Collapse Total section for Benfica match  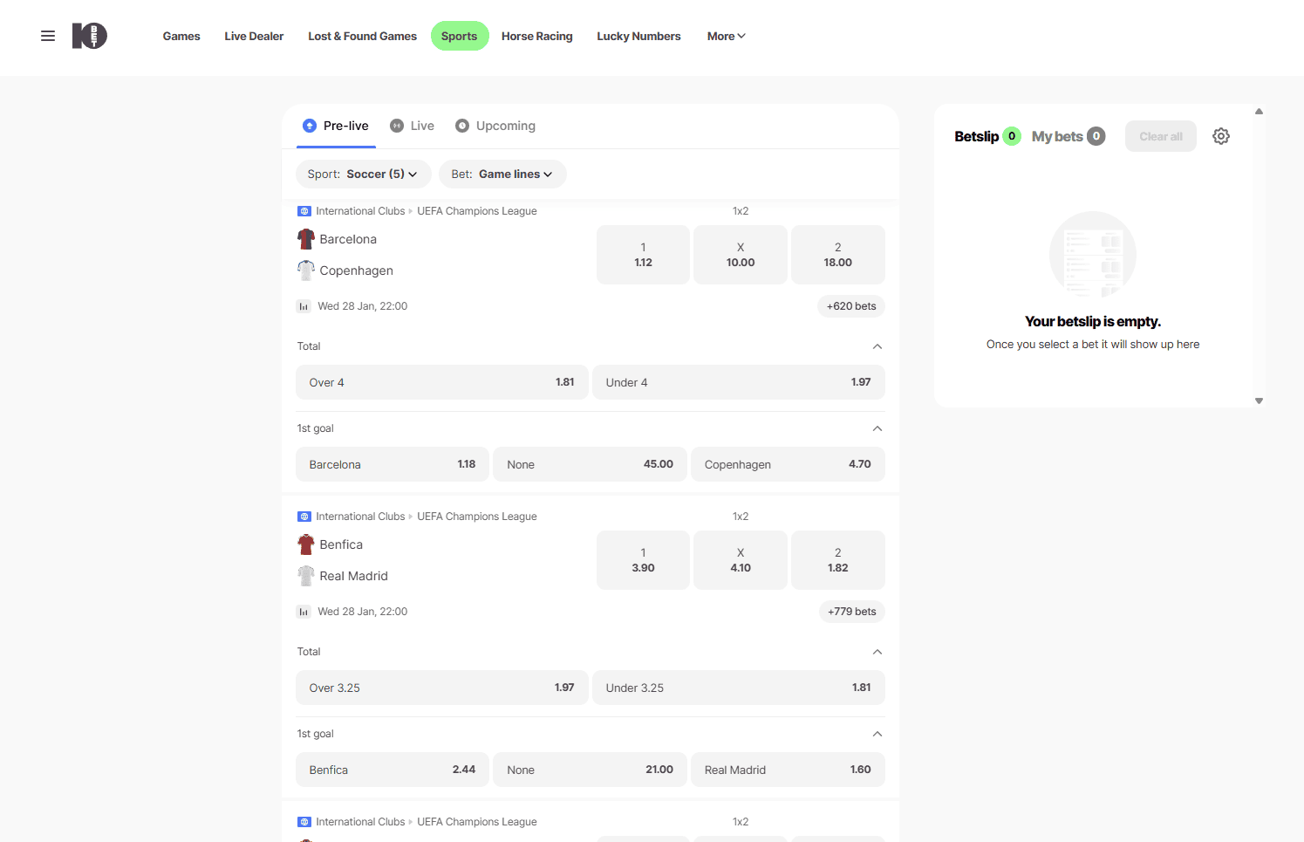pyautogui.click(x=877, y=652)
